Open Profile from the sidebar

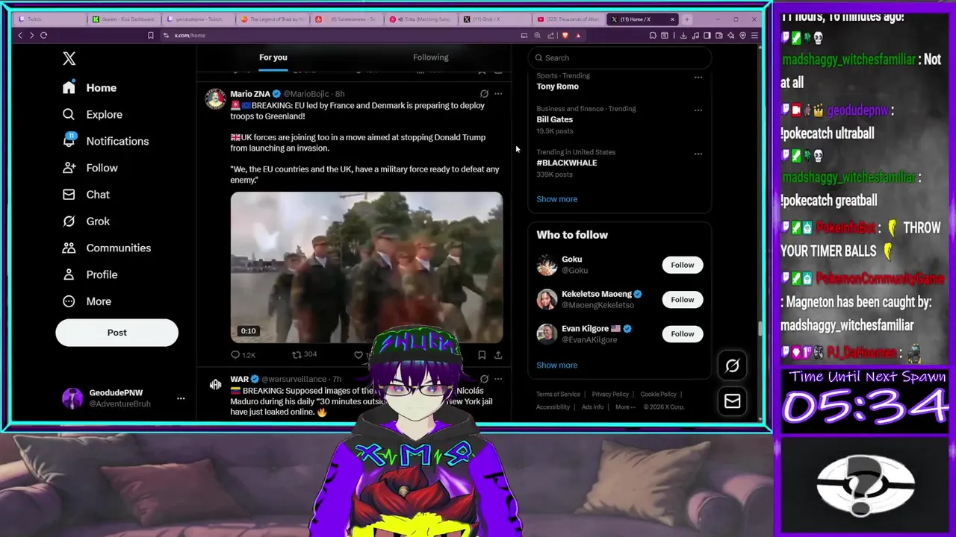tap(90, 274)
